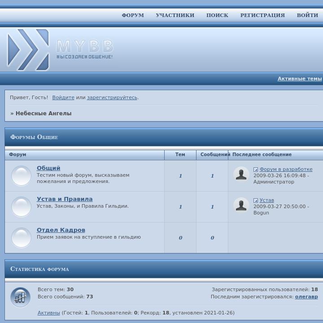The width and height of the screenshot is (323, 323).
Task: Click message count in Общий row
Action: click(x=212, y=176)
